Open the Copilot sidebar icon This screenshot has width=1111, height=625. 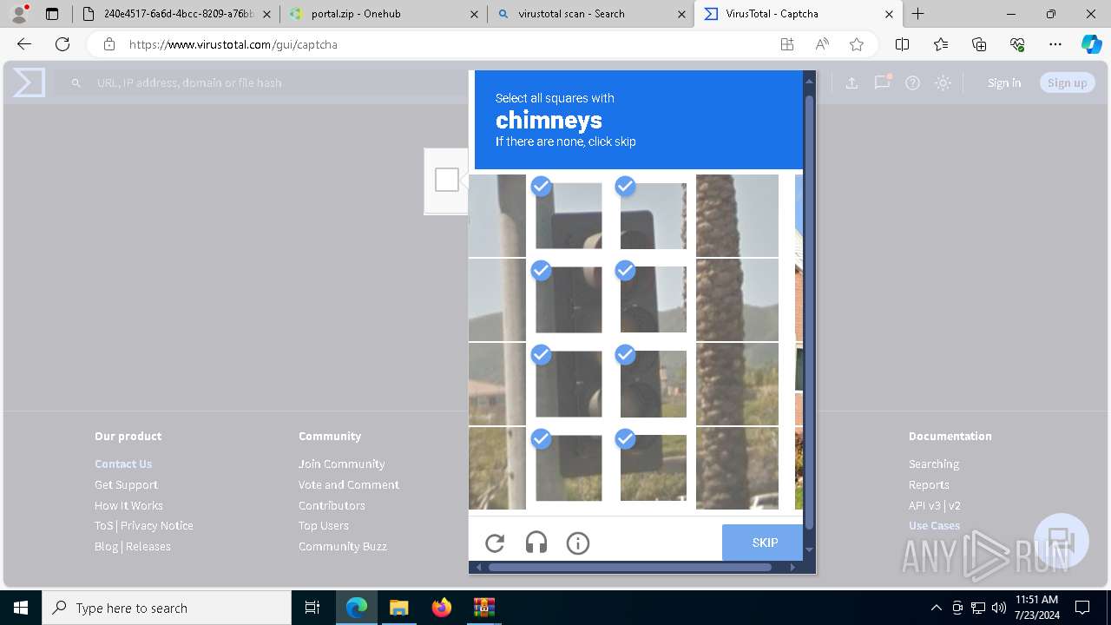coord(1092,44)
